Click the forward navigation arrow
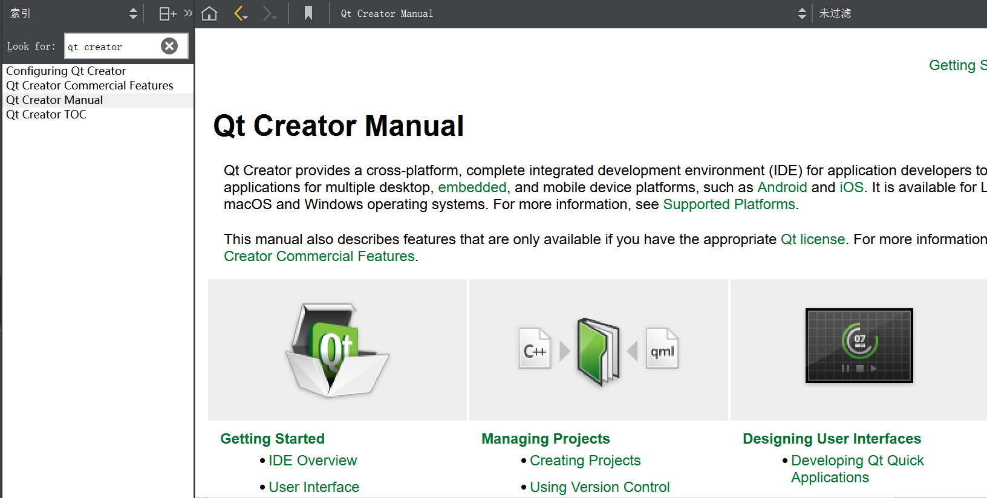The height and width of the screenshot is (498, 987). point(270,13)
